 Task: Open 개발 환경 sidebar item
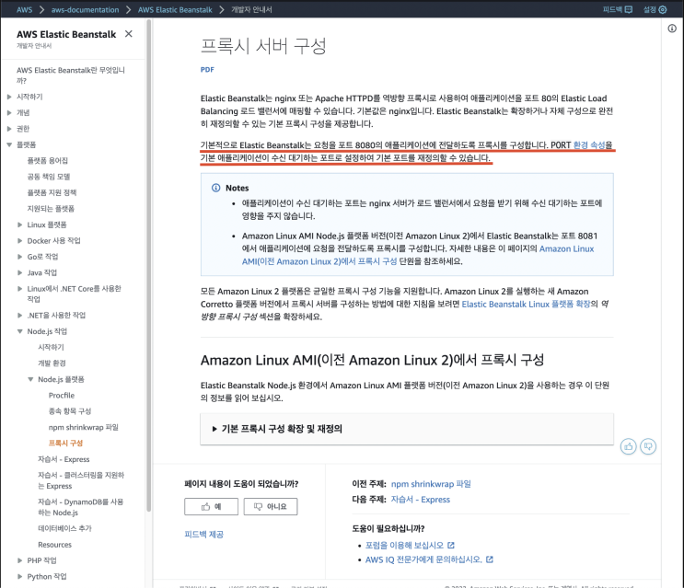coord(52,363)
